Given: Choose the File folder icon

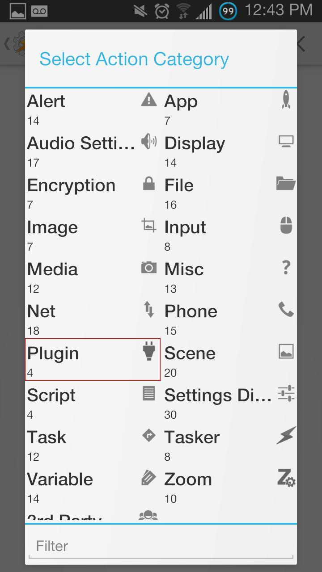Looking at the screenshot, I should click(x=286, y=183).
